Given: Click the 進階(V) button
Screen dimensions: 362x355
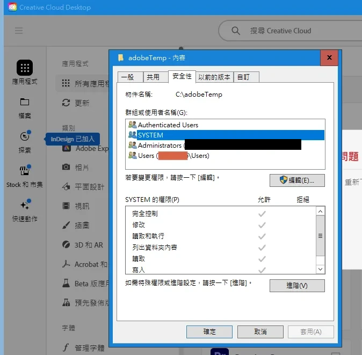Looking at the screenshot, I should [297, 286].
